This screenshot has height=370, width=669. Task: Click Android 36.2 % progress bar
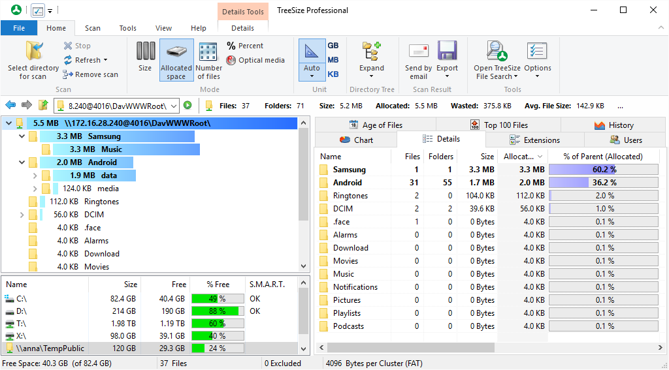point(604,183)
